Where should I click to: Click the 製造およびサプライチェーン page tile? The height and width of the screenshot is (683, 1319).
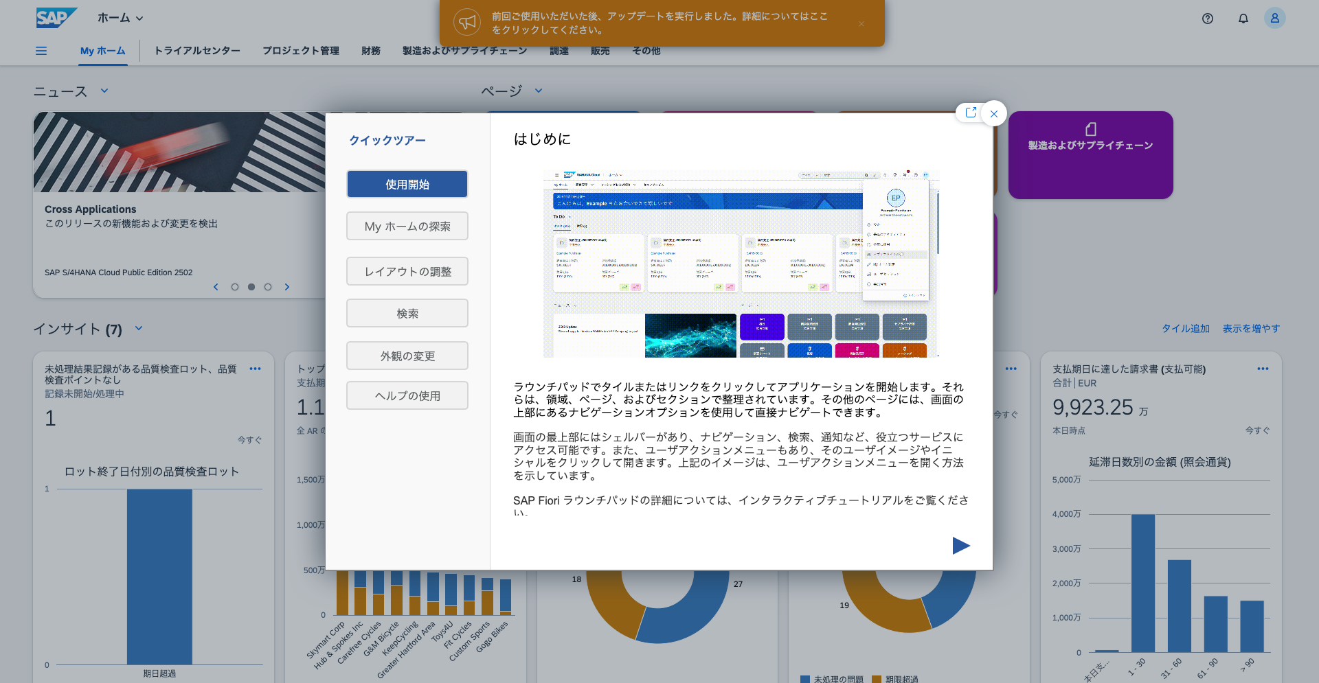(x=1090, y=155)
